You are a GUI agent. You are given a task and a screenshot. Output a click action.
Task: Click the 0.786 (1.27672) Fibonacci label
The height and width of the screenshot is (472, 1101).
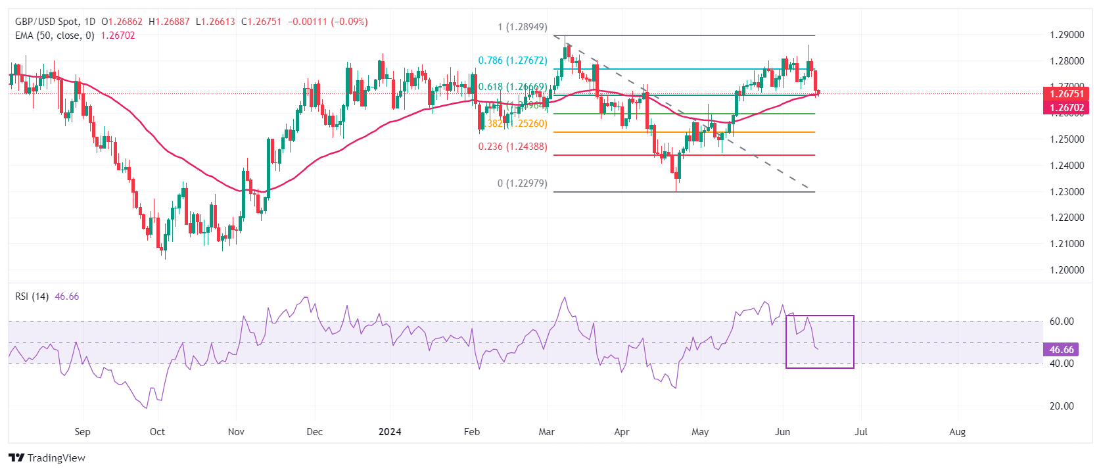pos(512,60)
